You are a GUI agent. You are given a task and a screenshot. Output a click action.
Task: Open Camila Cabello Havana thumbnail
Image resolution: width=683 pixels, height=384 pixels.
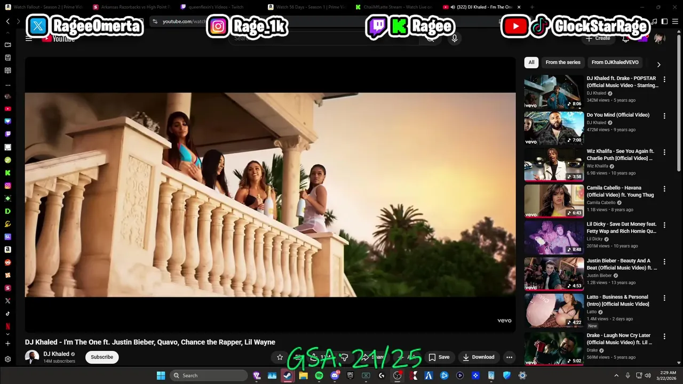pos(554,201)
